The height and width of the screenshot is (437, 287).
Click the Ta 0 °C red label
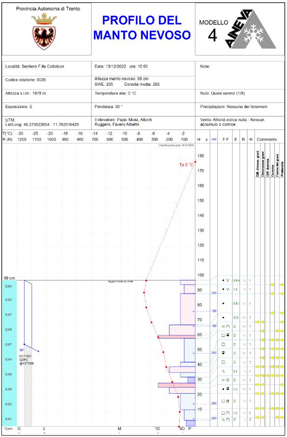pos(186,165)
